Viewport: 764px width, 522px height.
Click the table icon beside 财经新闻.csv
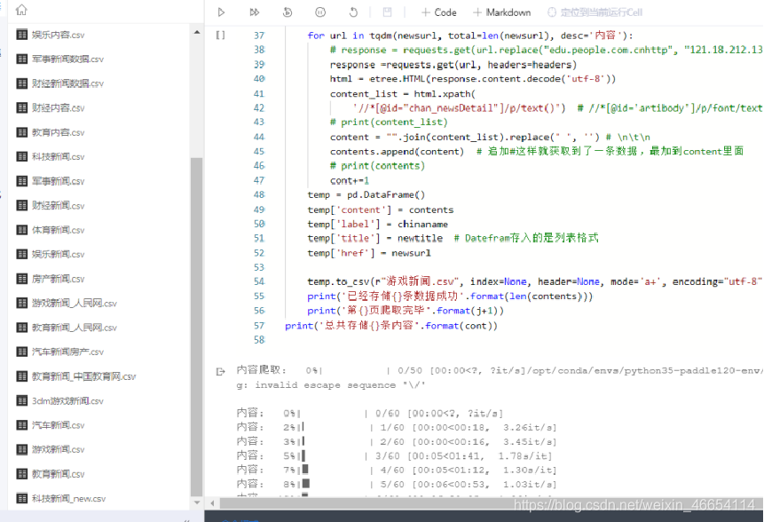[22, 205]
